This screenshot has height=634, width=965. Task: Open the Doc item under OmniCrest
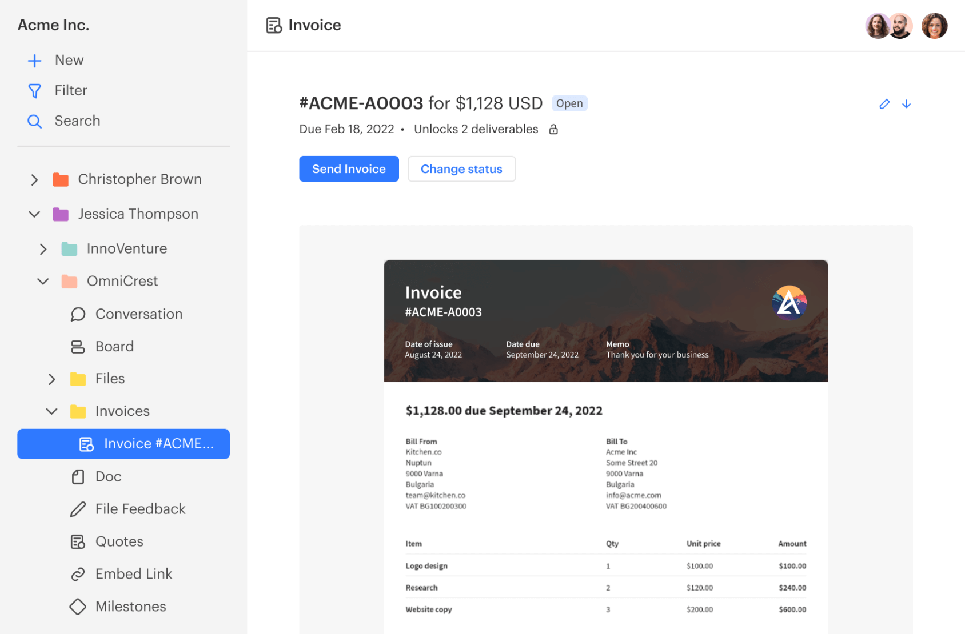coord(109,476)
